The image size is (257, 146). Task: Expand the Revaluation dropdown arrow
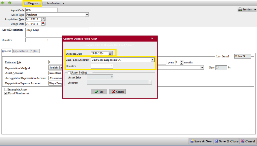(x=63, y=3)
